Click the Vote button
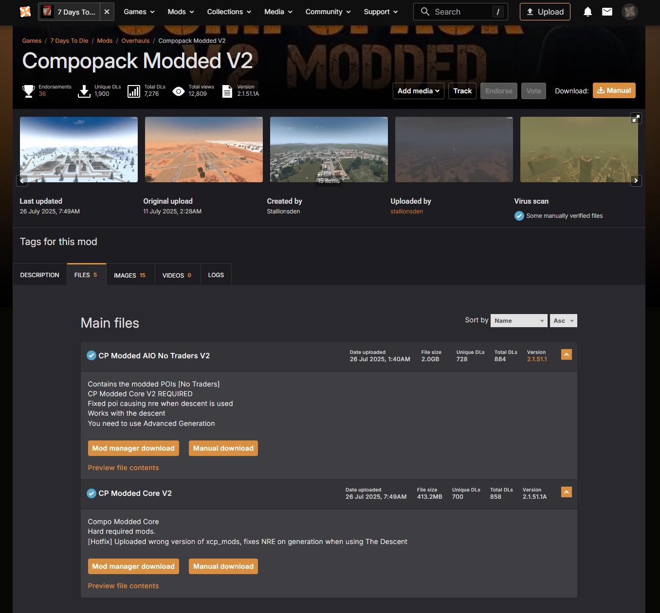This screenshot has width=660, height=613. click(533, 91)
